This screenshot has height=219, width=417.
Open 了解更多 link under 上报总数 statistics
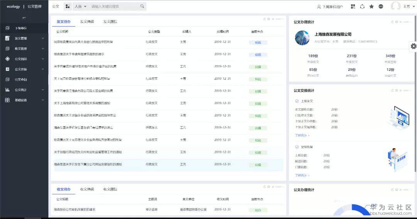(x=302, y=175)
